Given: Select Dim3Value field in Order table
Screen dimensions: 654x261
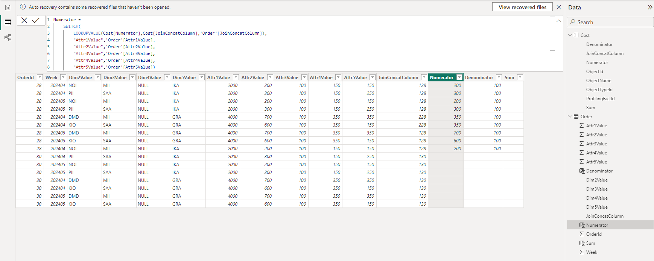Looking at the screenshot, I should click(x=597, y=189).
